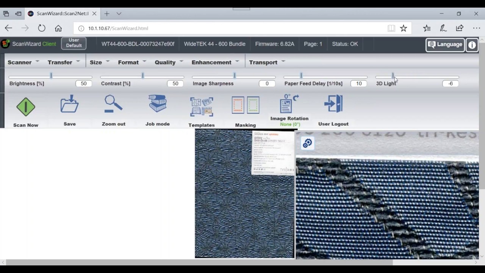The width and height of the screenshot is (485, 273).
Task: Open the Masking options
Action: tap(245, 107)
